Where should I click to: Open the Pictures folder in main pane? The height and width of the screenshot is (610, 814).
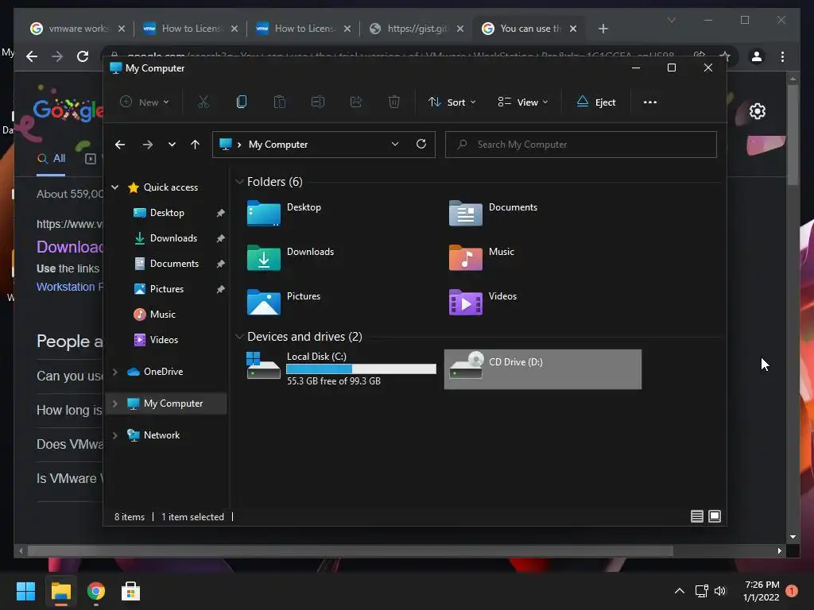264,302
